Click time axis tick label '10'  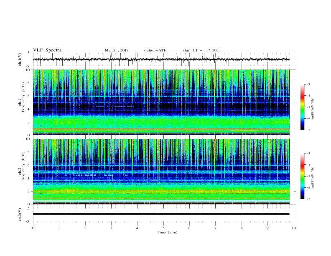(x=294, y=228)
